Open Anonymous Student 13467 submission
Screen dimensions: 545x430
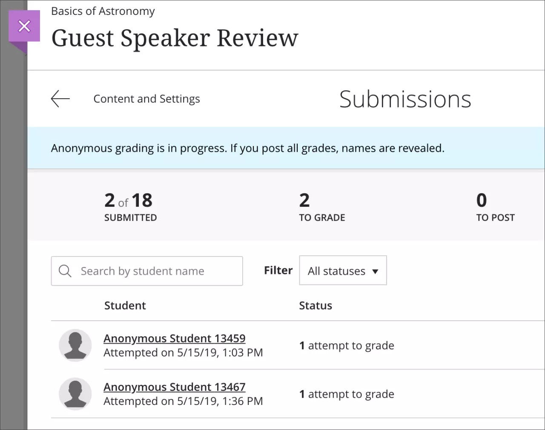[x=174, y=387]
